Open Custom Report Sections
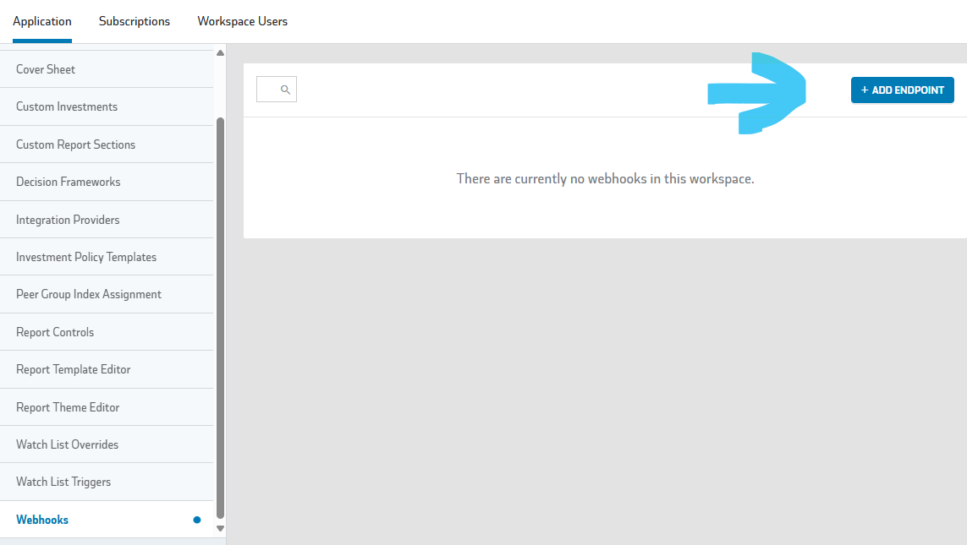The width and height of the screenshot is (967, 545). point(75,144)
